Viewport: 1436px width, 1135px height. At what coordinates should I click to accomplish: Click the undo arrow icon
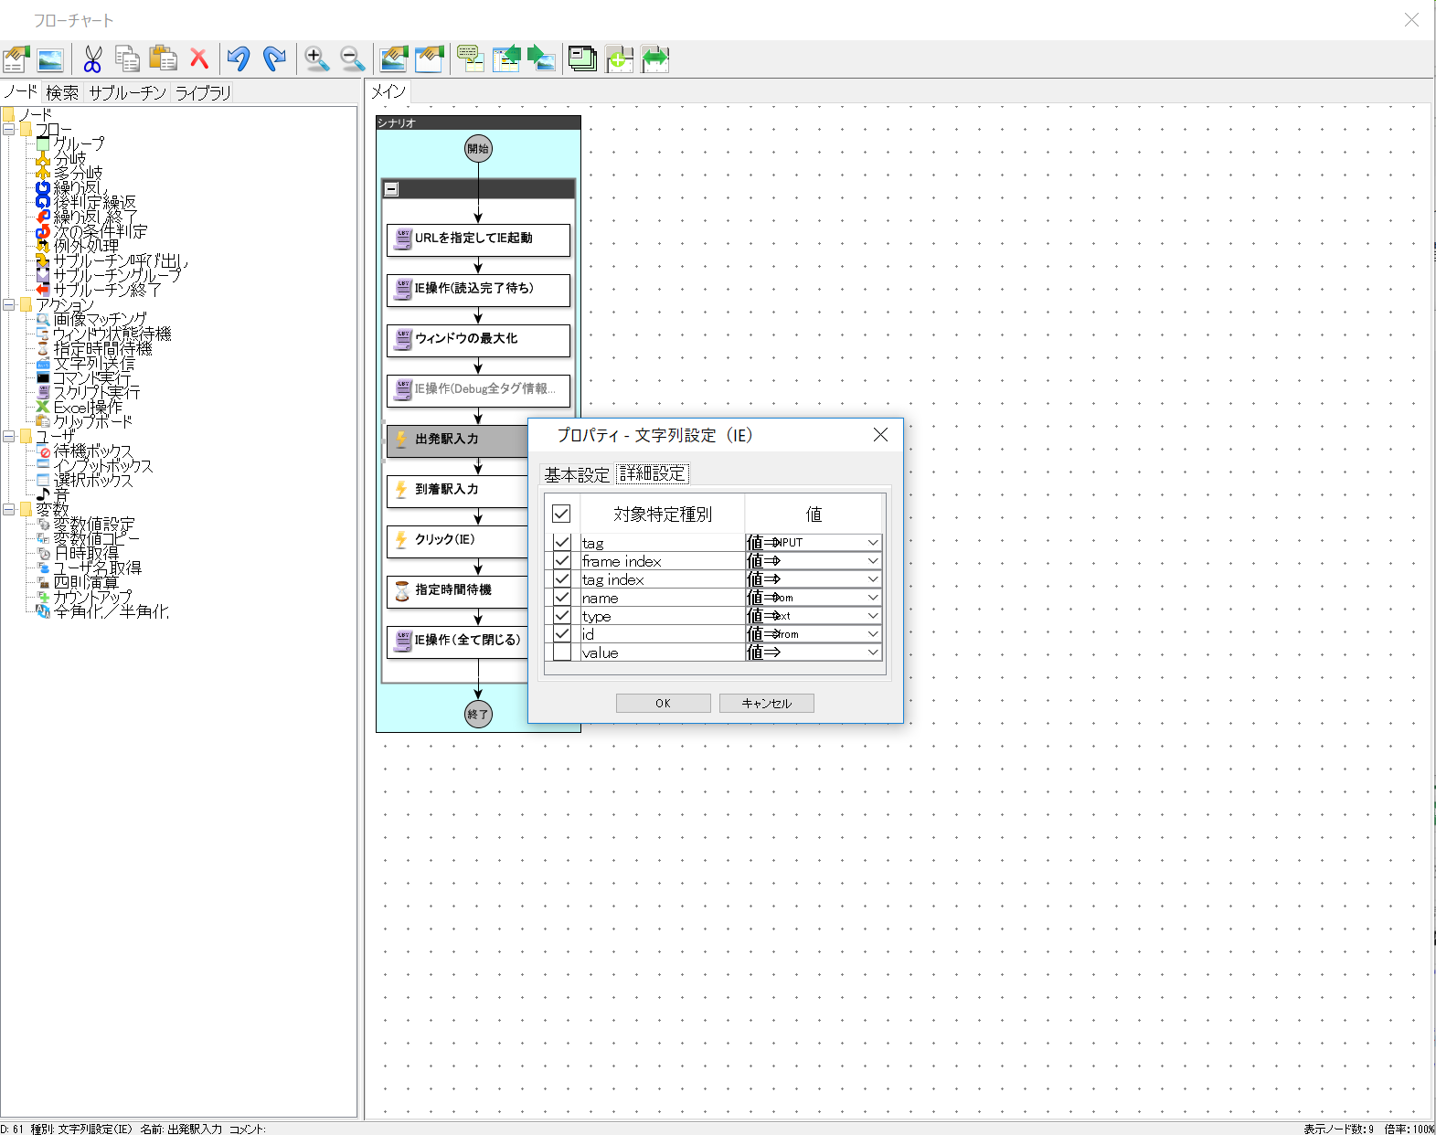(x=239, y=59)
